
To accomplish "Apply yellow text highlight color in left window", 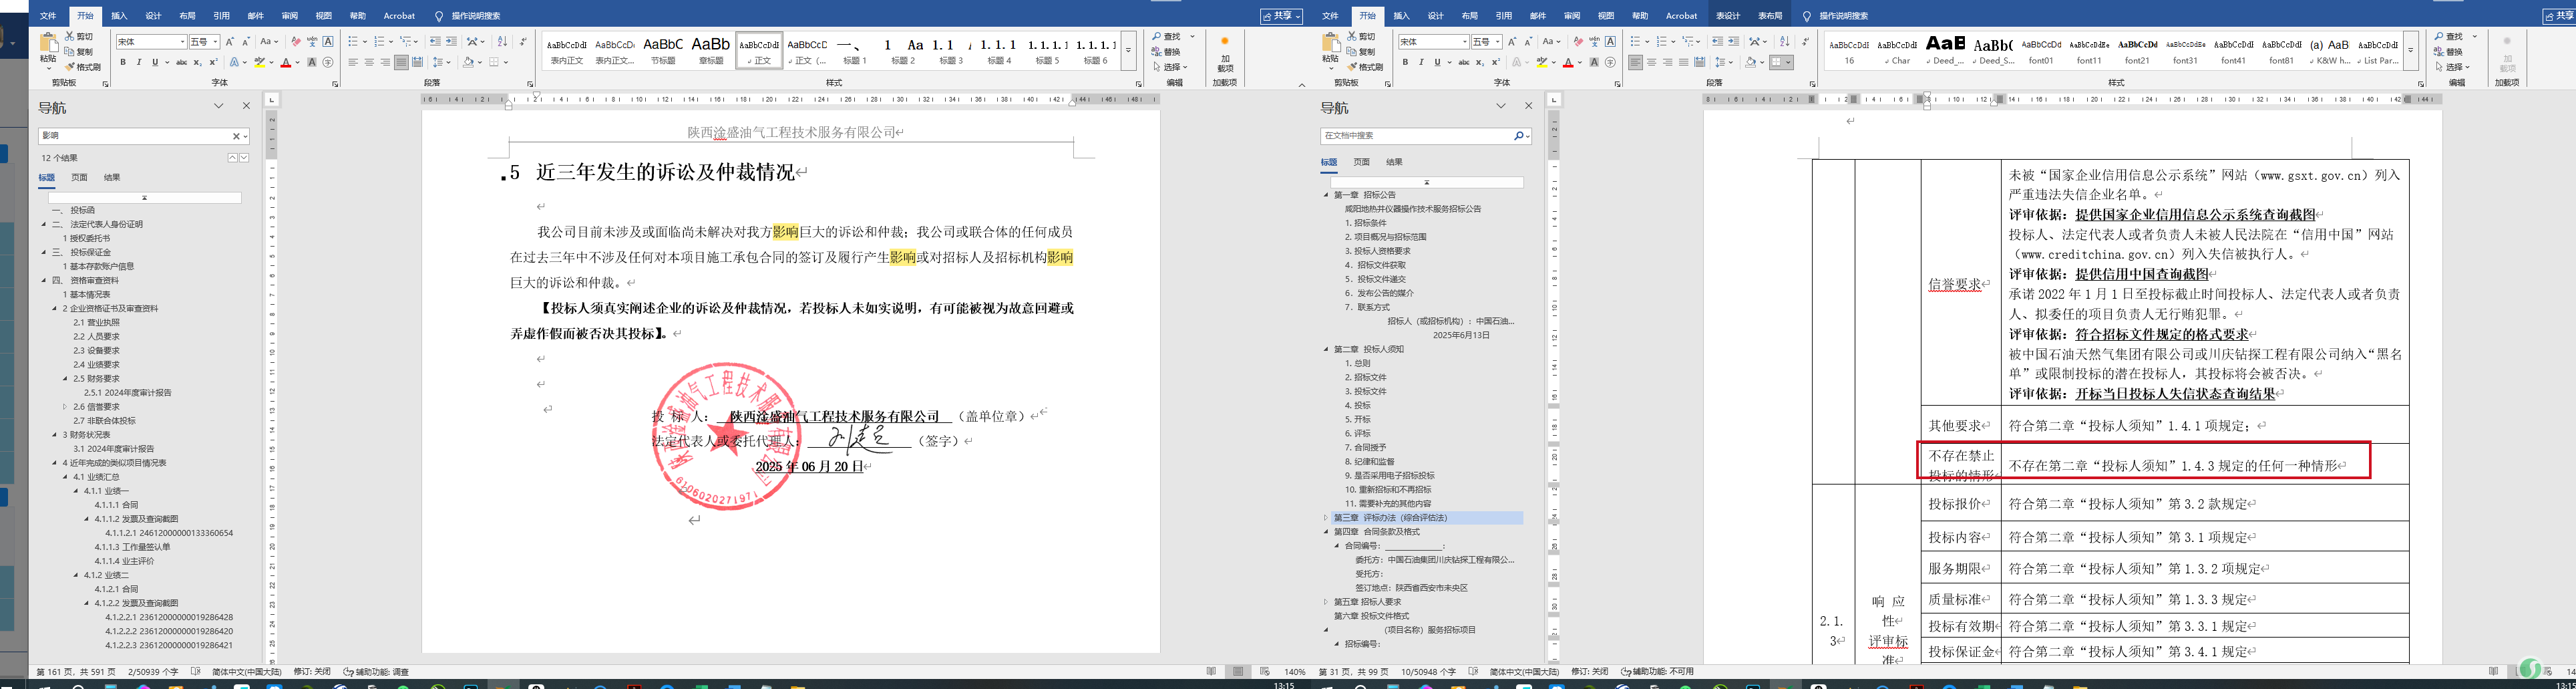I will tap(259, 63).
